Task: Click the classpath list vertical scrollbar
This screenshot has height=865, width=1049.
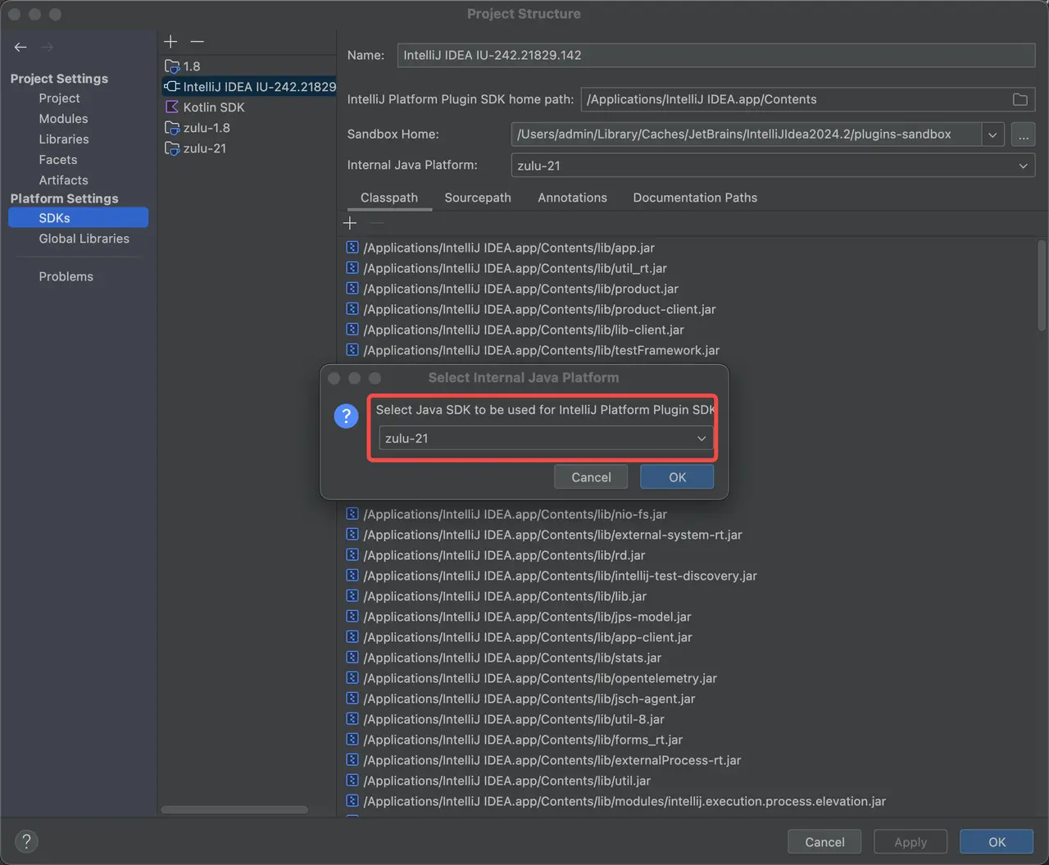Action: pos(1042,285)
